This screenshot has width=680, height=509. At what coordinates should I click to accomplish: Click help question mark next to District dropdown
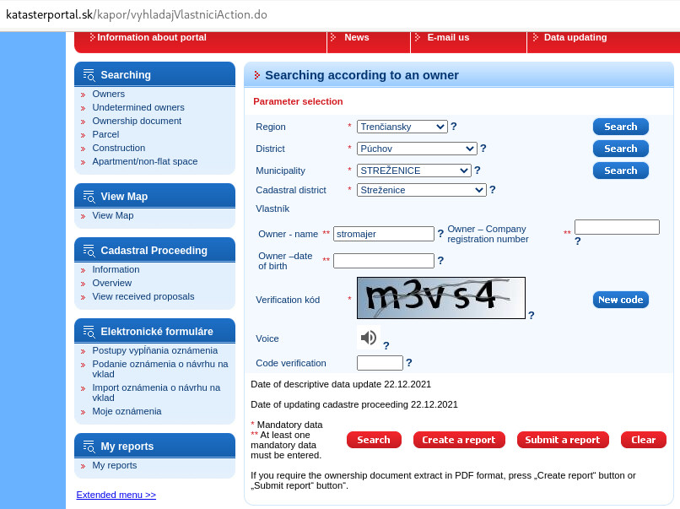483,149
